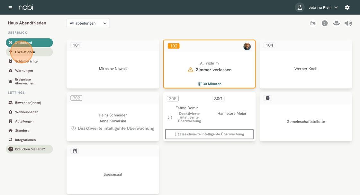Click the Deaktivierte intelligente Überwachung outlined button
360x195 pixels.
[209, 134]
